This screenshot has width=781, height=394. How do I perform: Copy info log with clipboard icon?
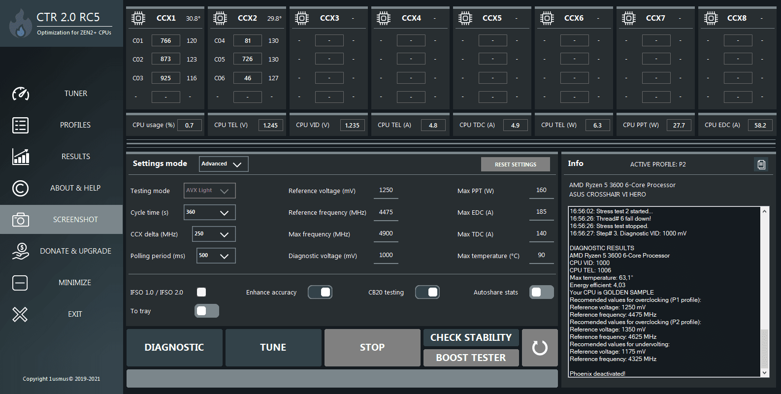761,164
